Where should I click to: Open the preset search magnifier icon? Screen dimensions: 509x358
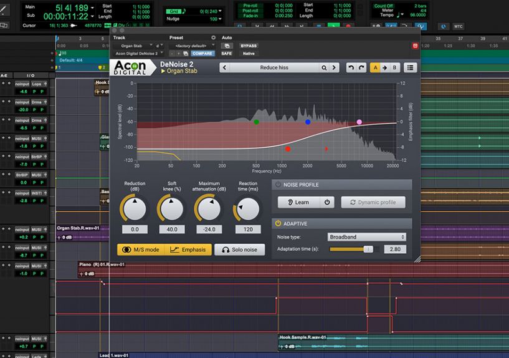click(x=324, y=67)
